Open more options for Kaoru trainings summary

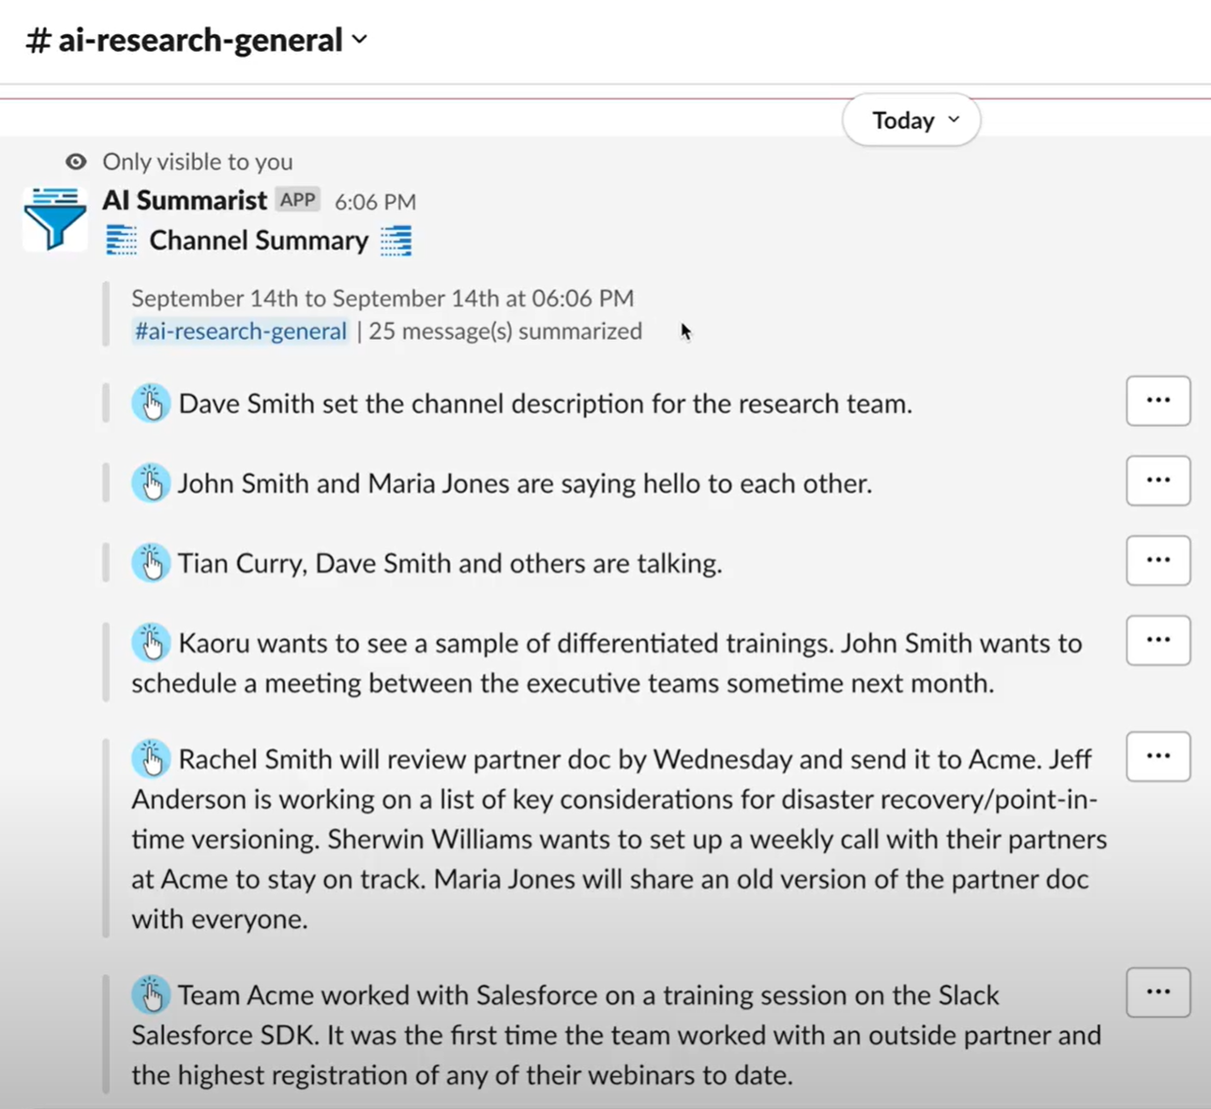[x=1158, y=640]
